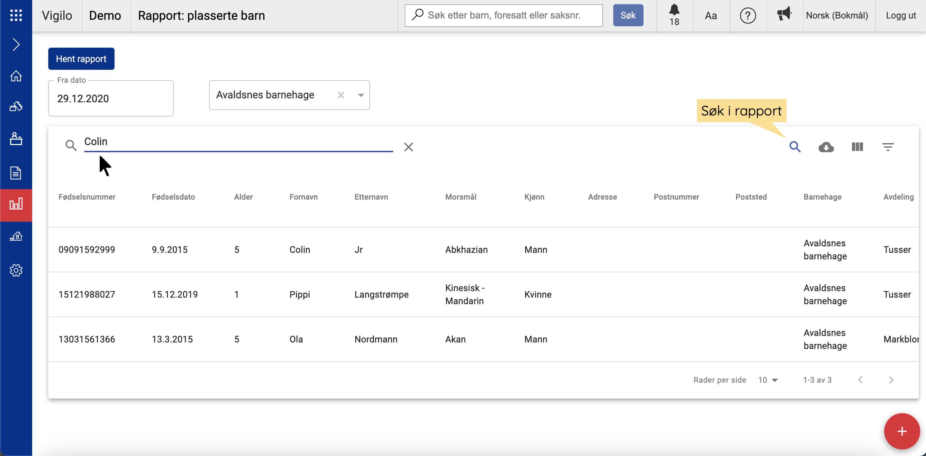Click the first name Pippi in table
926x456 pixels.
[299, 294]
